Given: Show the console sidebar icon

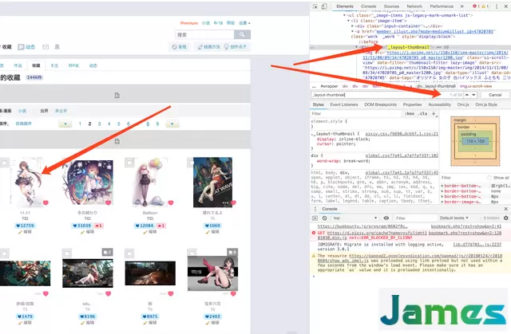Looking at the screenshot, I should pos(315,218).
